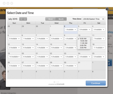Open July 25 '5 Available' dropdown
The image size is (113, 94).
tap(99, 57)
